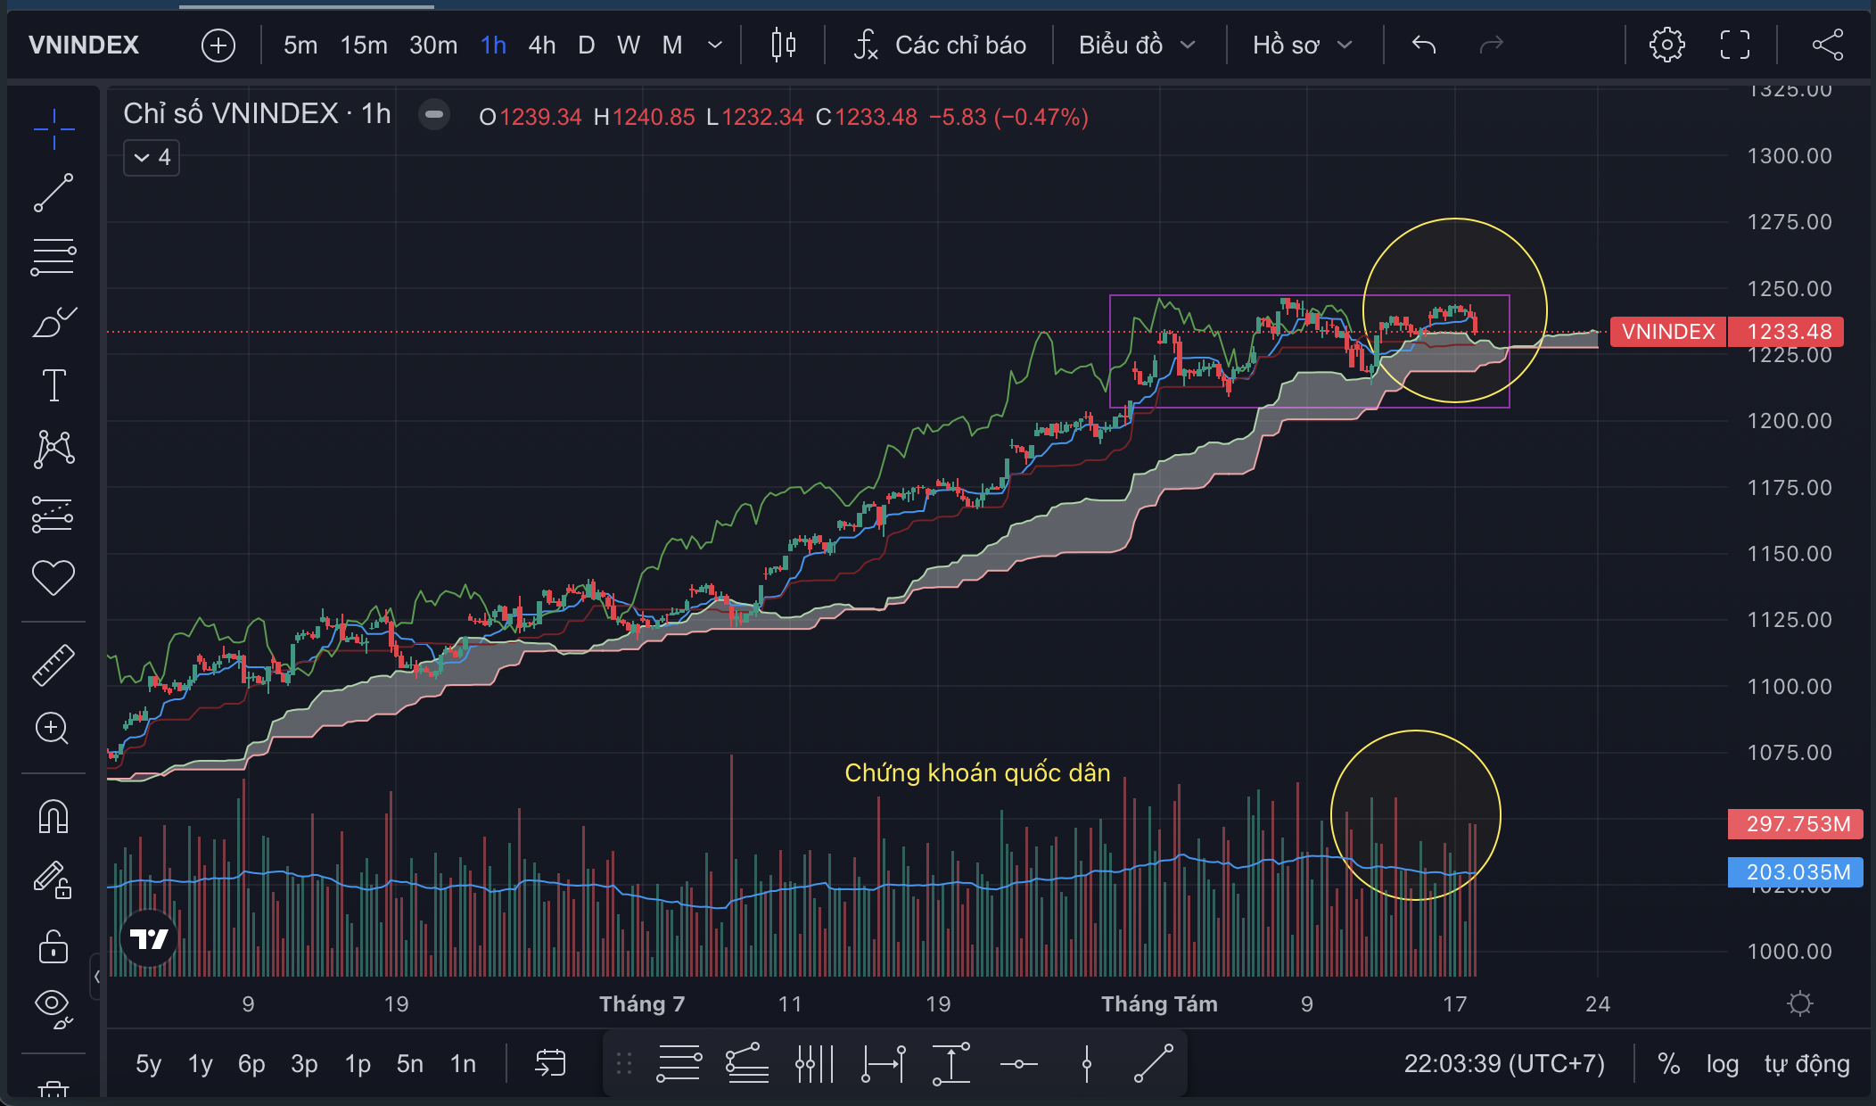Image resolution: width=1876 pixels, height=1106 pixels.
Task: Click the clock time zone 22:03:39 (UTC+7)
Action: [x=1504, y=1063]
